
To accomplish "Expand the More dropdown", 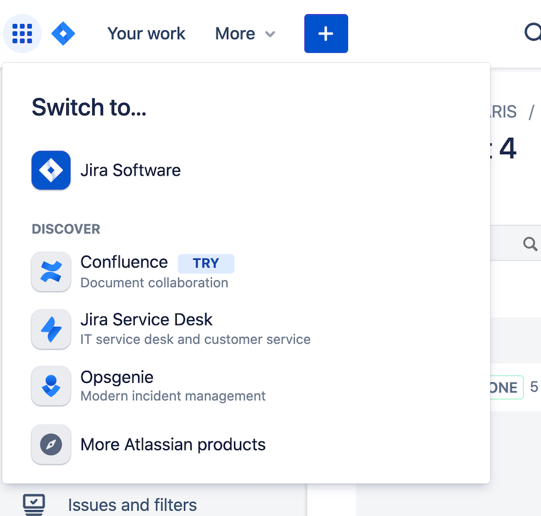I will click(245, 33).
